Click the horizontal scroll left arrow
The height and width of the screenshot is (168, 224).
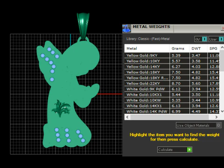tap(127, 117)
